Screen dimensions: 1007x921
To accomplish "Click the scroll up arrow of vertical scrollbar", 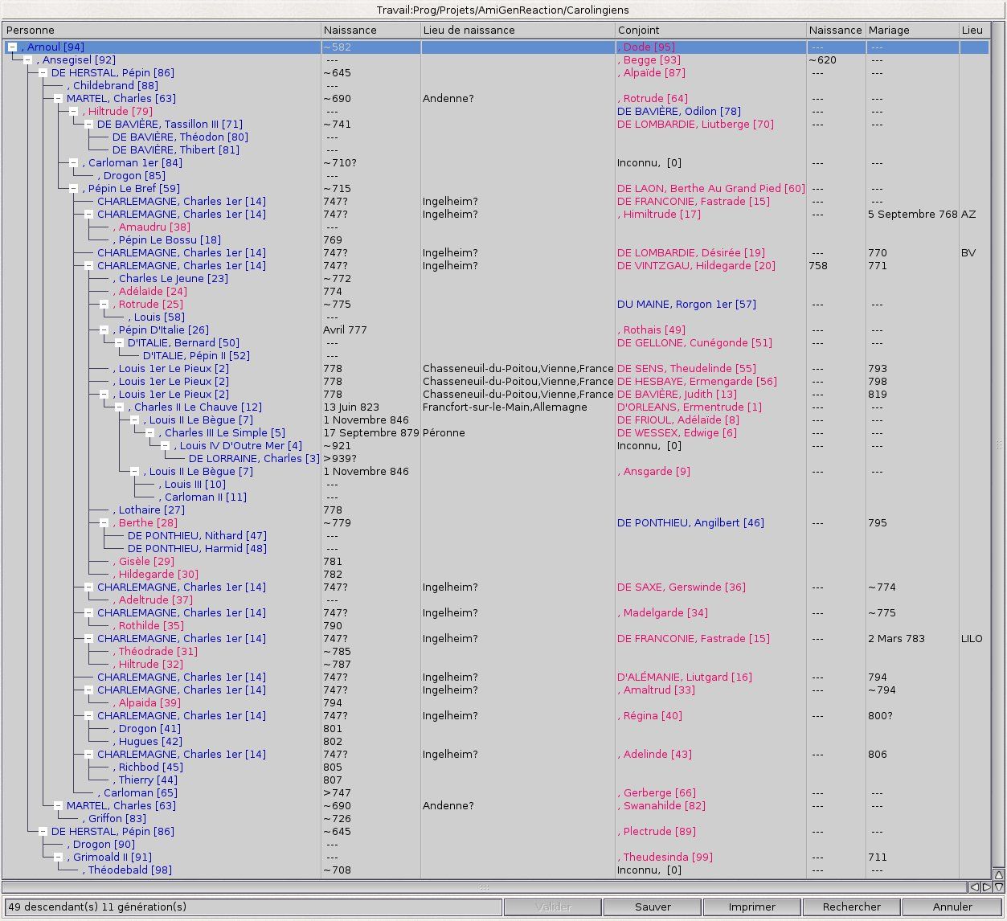I will [998, 874].
